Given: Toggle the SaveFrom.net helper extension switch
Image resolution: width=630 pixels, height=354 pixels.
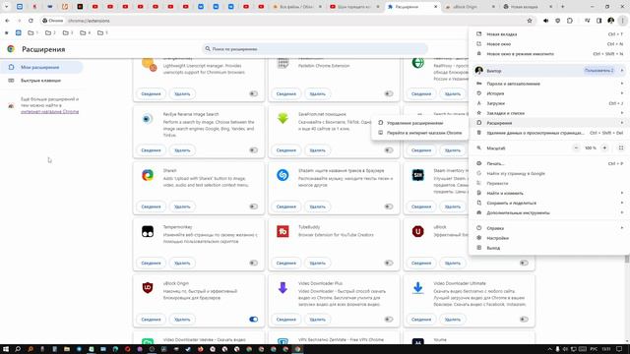Looking at the screenshot, I should pyautogui.click(x=389, y=150).
